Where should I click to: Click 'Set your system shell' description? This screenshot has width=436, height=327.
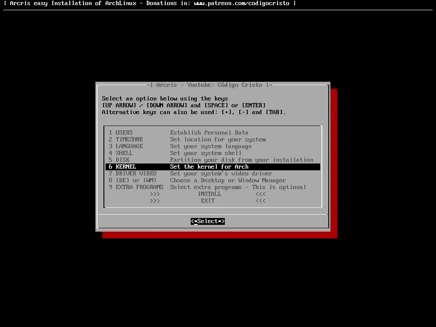click(206, 153)
